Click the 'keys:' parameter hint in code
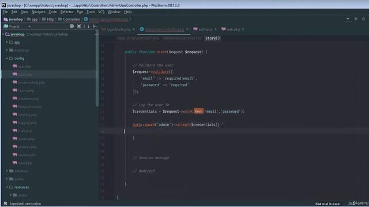Viewport: 369px width, 207px height. tap(198, 112)
